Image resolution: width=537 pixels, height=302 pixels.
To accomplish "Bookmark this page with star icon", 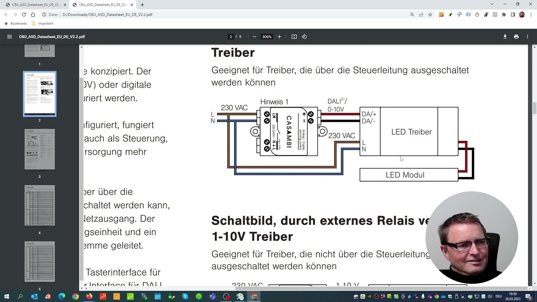I will coord(430,14).
